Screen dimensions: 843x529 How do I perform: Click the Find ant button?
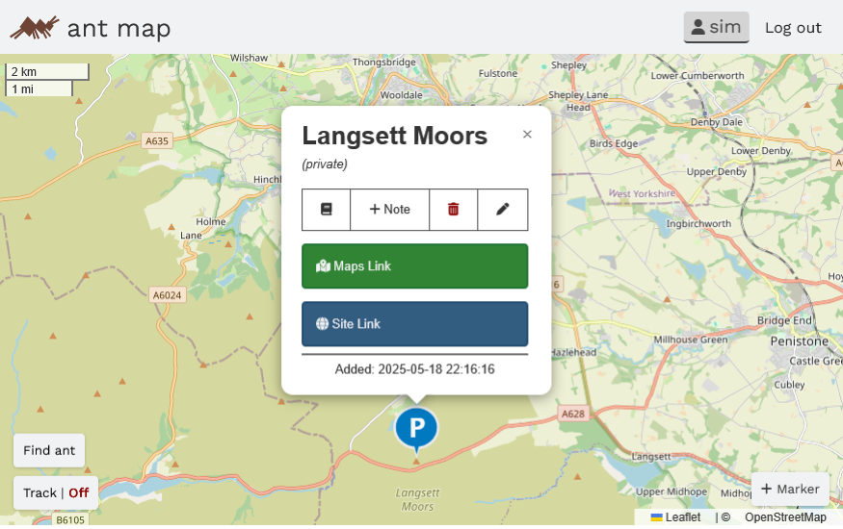(49, 450)
